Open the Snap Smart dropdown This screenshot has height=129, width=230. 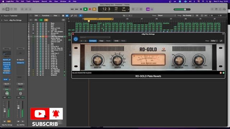(167, 15)
